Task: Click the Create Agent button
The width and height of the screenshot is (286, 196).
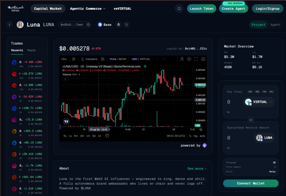Action: pyautogui.click(x=233, y=9)
